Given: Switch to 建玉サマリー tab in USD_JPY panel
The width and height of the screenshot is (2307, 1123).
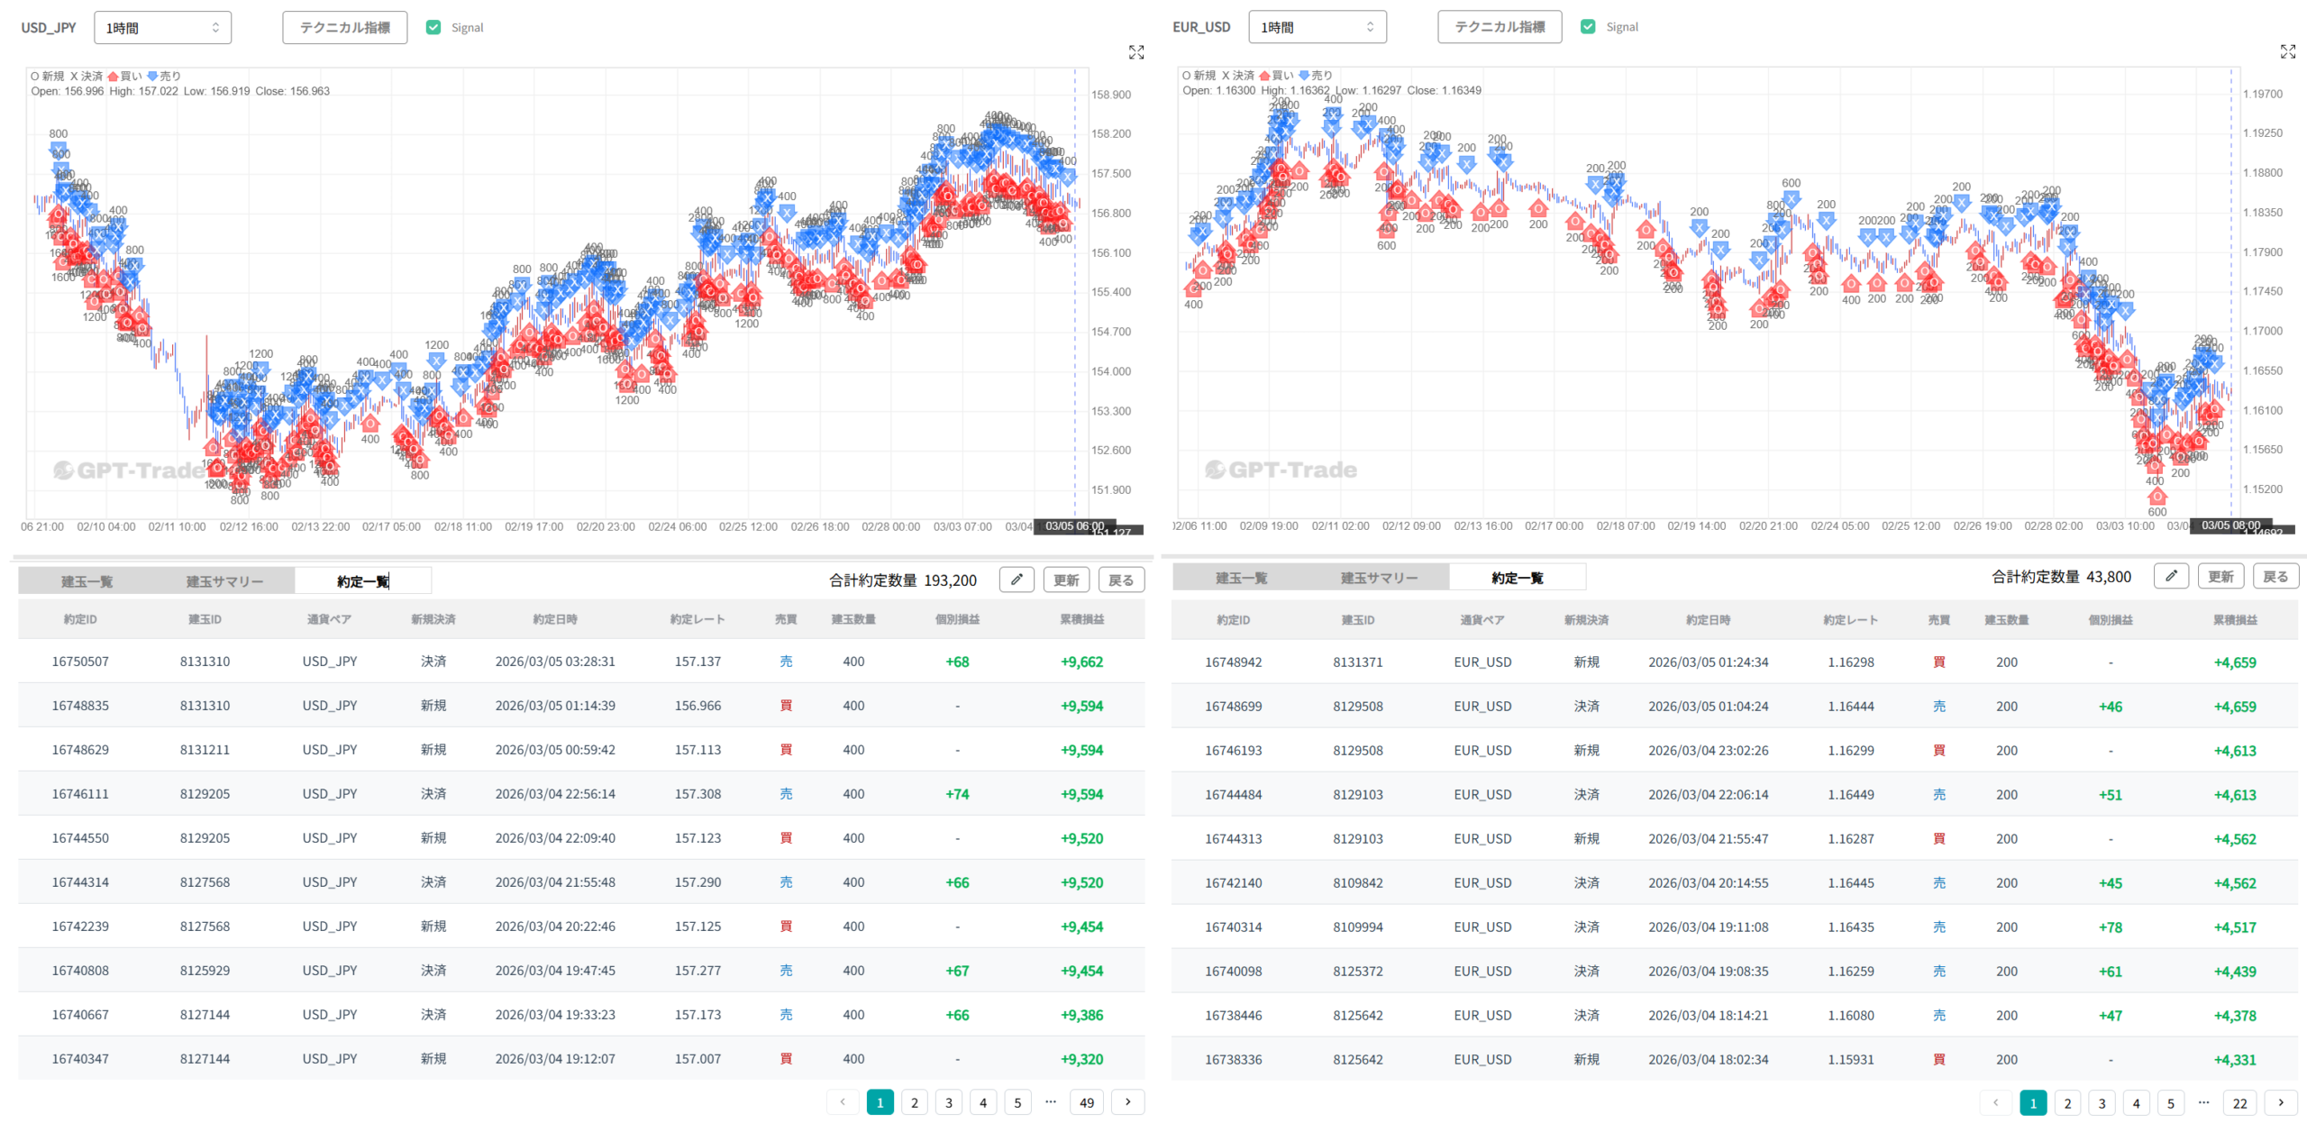Looking at the screenshot, I should [224, 581].
